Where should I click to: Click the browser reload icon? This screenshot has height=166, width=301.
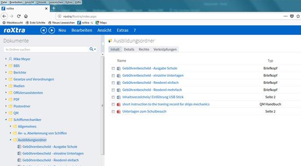pyautogui.click(x=19, y=16)
